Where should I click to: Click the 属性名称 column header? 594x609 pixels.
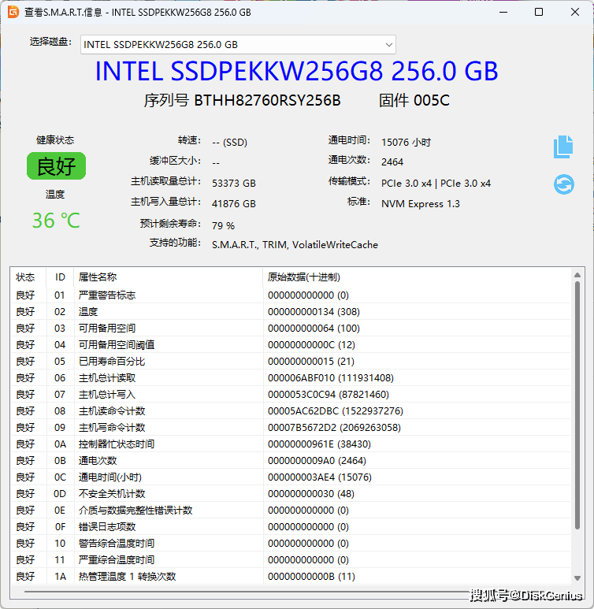pos(98,277)
